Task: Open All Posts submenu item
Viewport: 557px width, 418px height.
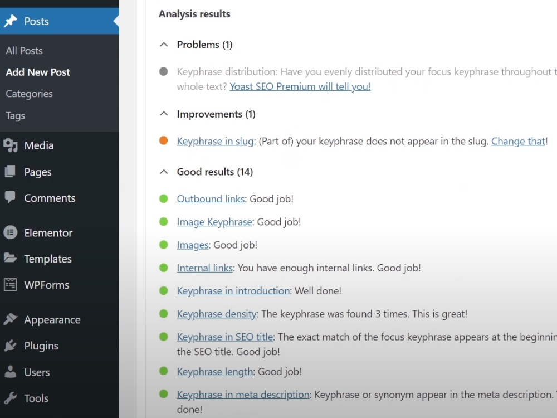Action: pos(24,51)
